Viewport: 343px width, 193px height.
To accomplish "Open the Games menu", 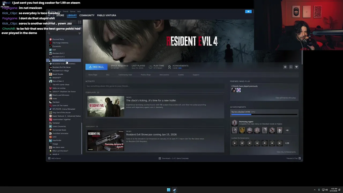I will pyautogui.click(x=73, y=12).
